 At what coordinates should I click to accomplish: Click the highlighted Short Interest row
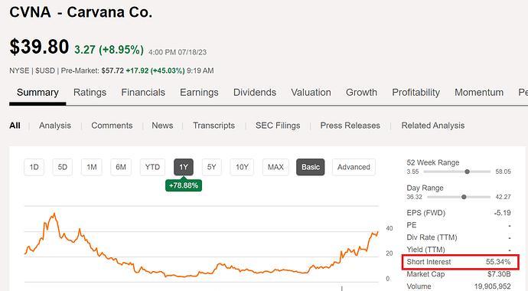(461, 262)
